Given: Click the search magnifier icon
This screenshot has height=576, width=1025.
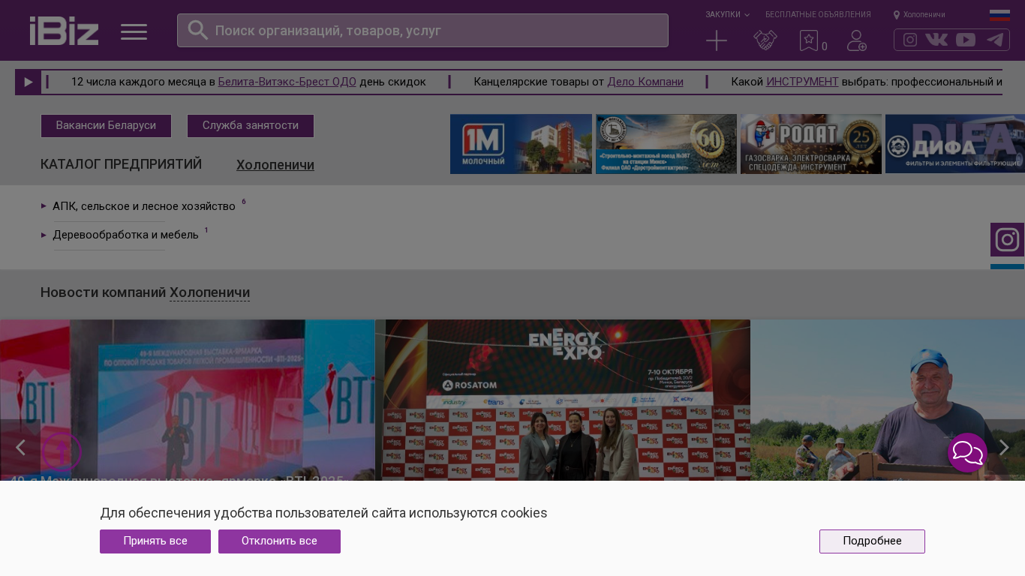Looking at the screenshot, I should pyautogui.click(x=197, y=30).
